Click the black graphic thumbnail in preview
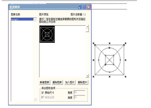 [47, 34]
